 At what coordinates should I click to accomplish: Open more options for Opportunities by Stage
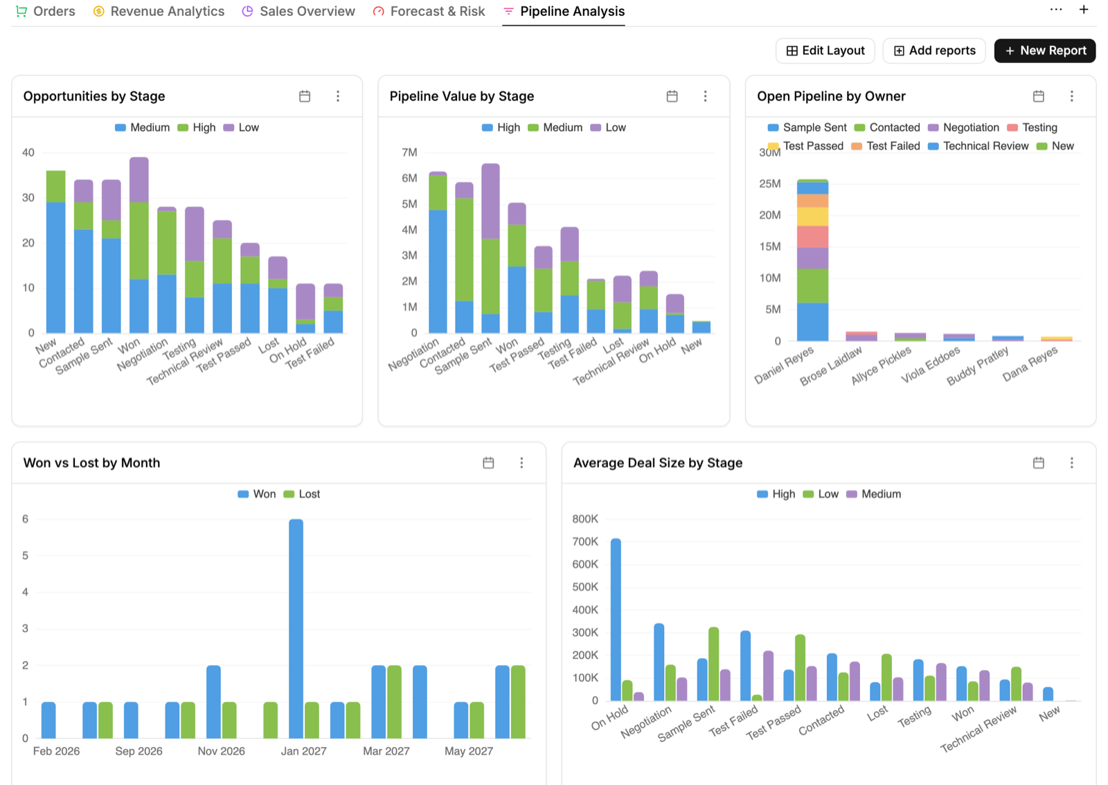(338, 96)
